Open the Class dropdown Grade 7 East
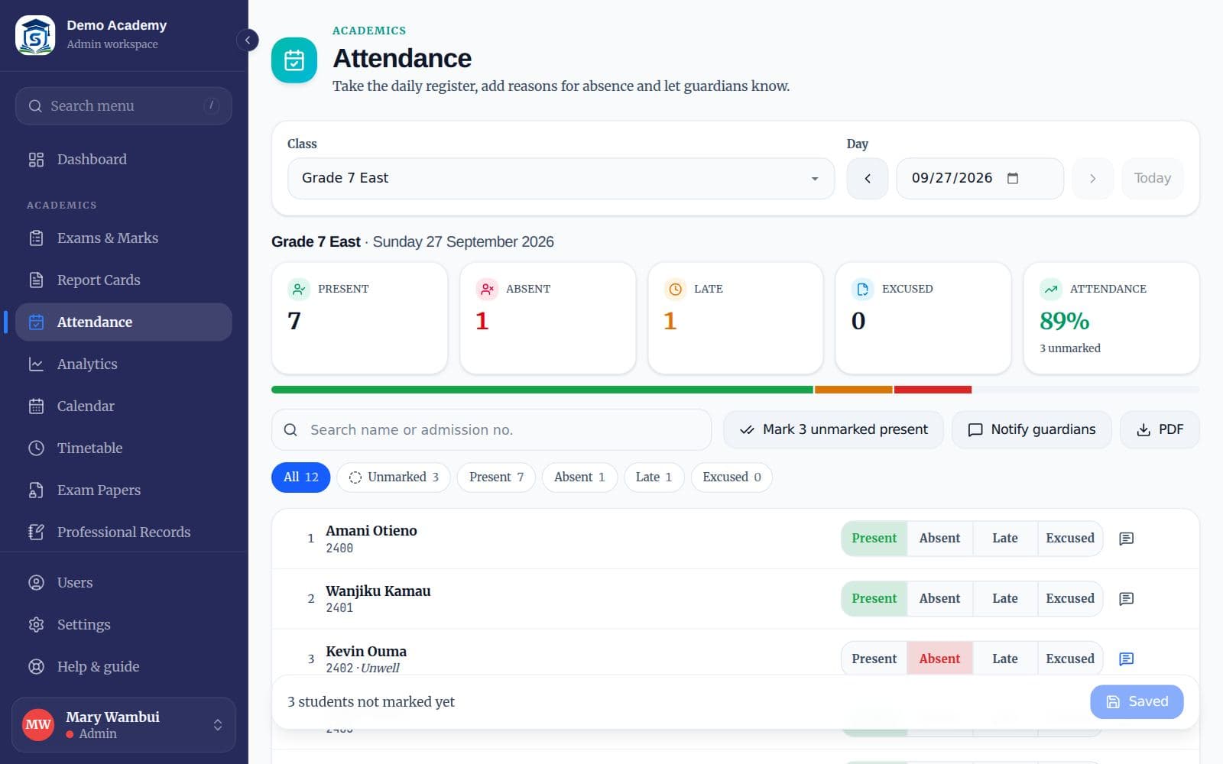The width and height of the screenshot is (1223, 764). [561, 178]
